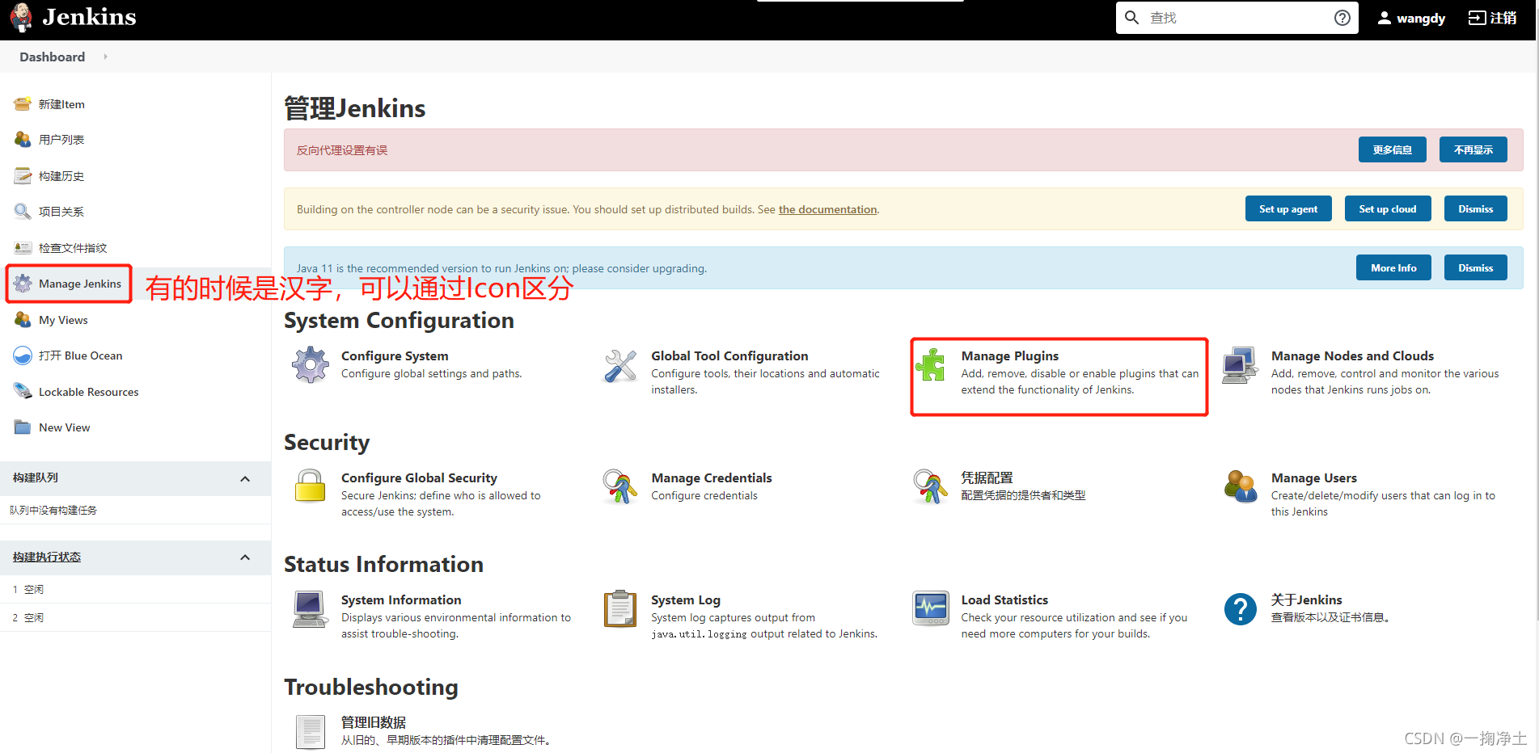
Task: Click the Configure Global Security padlock icon
Action: coord(311,486)
